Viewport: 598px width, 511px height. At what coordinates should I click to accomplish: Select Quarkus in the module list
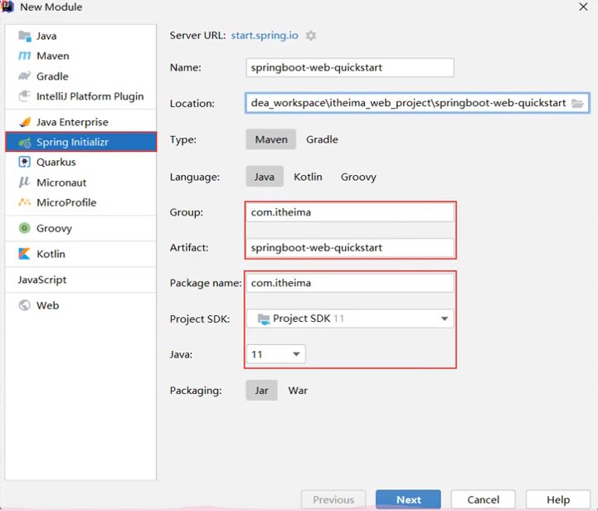click(80, 162)
